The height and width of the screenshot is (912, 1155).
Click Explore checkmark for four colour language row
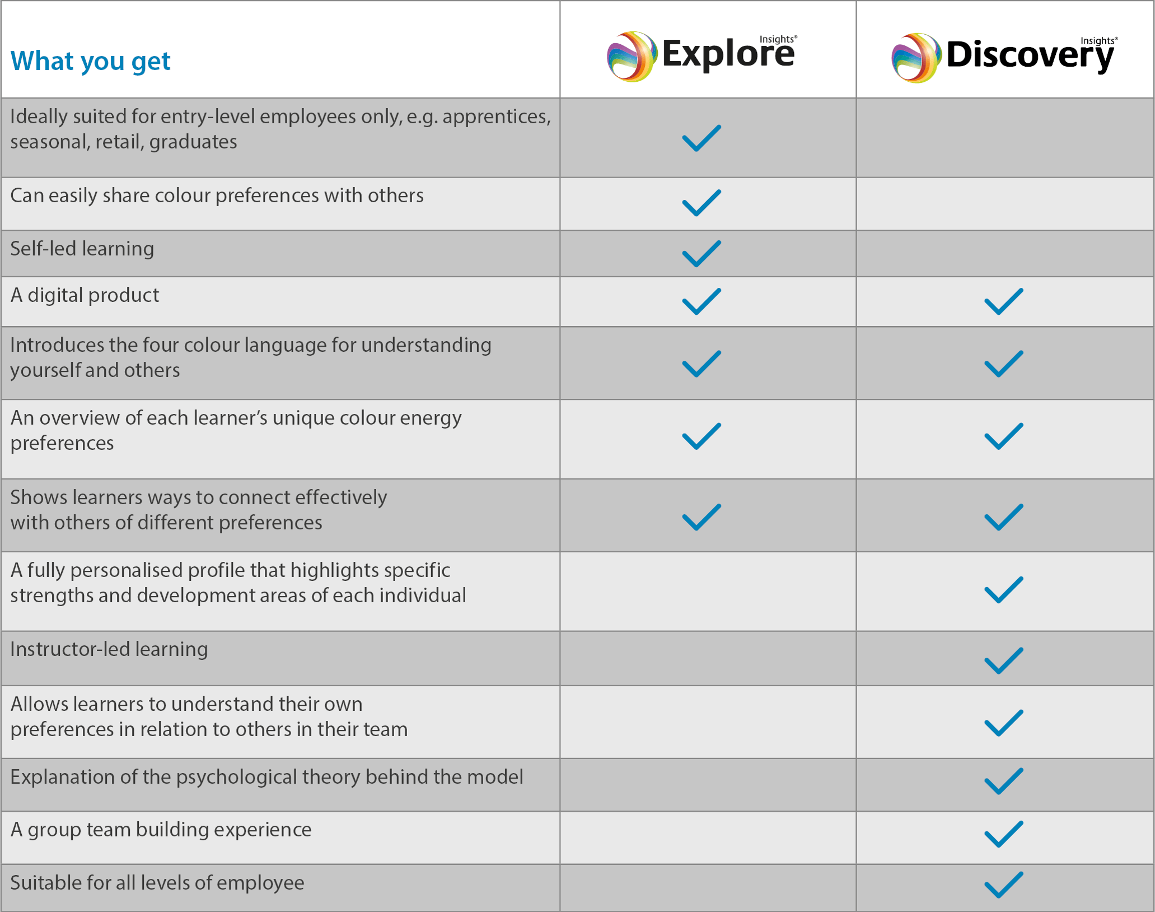[x=701, y=364]
